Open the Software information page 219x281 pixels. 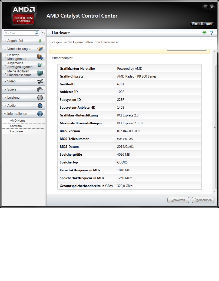[16, 126]
